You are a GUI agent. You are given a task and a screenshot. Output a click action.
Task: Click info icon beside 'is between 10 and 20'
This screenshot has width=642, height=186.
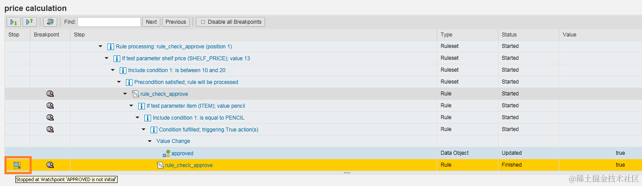(x=123, y=70)
